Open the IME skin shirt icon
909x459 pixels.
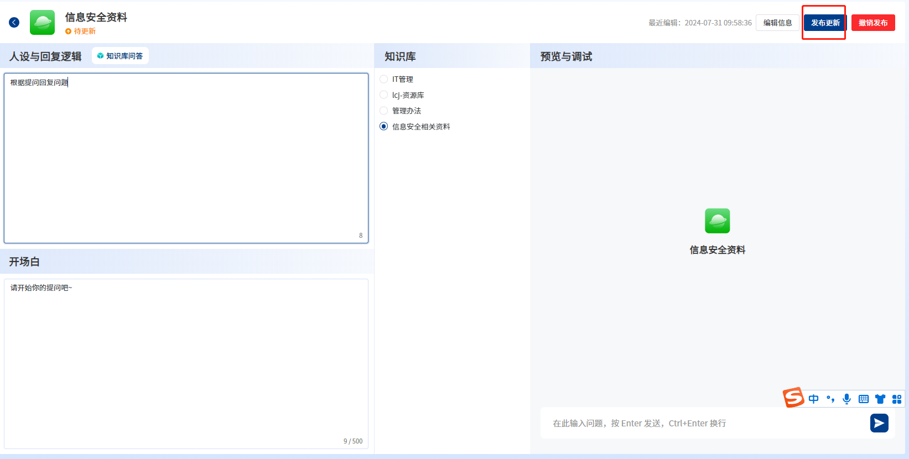880,399
